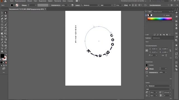
Task: Select the Shape Builder tool
Action: coord(2,36)
